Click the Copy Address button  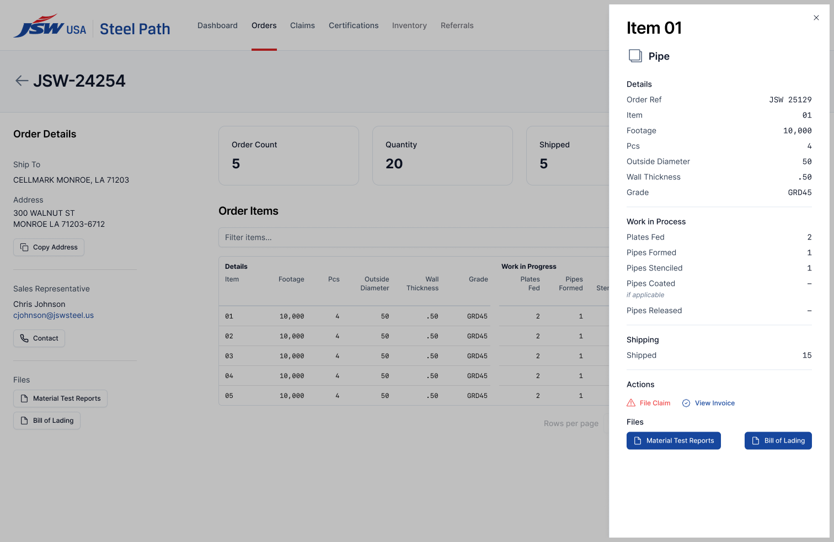[49, 247]
